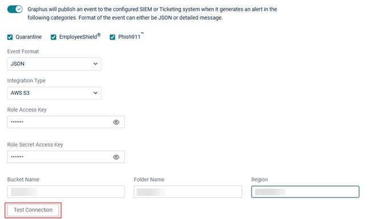Image resolution: width=387 pixels, height=219 pixels.
Task: Click the chevron arrow in Event Format box
Action: tap(96, 64)
